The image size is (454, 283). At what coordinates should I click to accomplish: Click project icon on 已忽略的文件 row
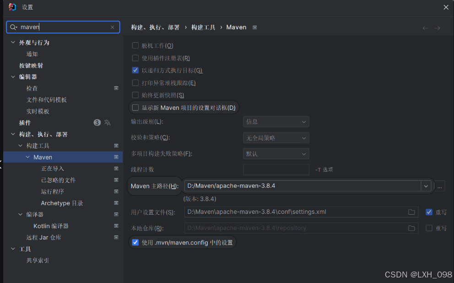[116, 180]
